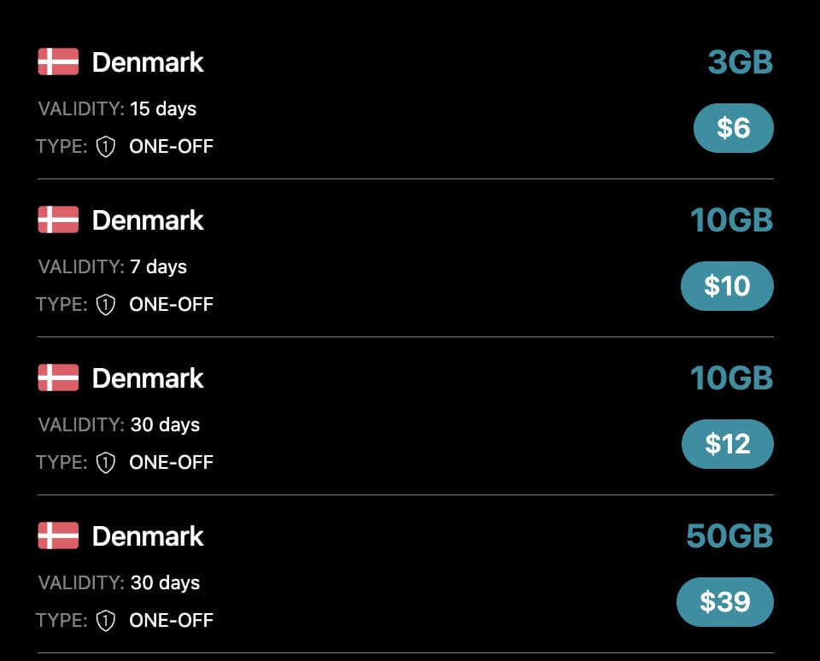This screenshot has width=820, height=661.
Task: Click Denmark title on the topmost plan
Action: click(x=148, y=61)
